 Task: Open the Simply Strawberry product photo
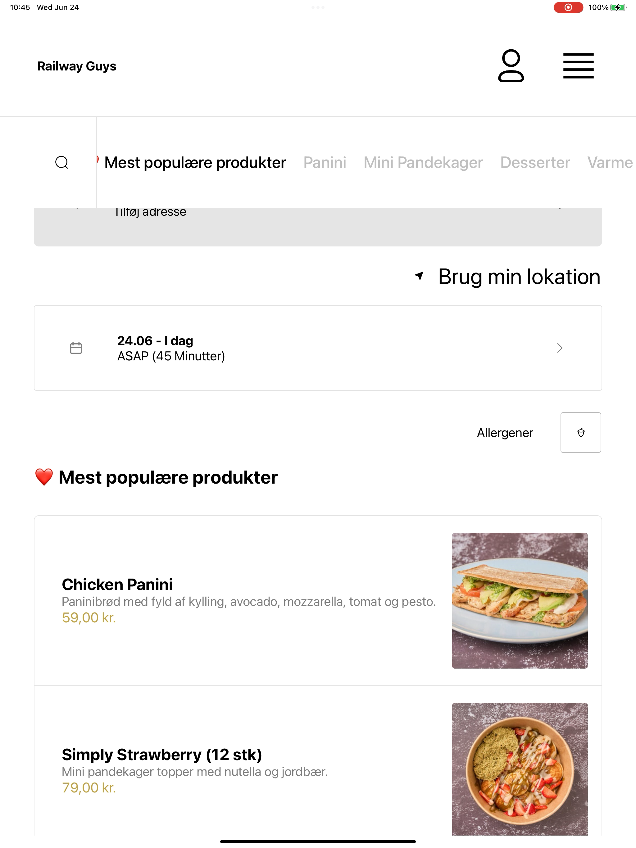point(520,769)
